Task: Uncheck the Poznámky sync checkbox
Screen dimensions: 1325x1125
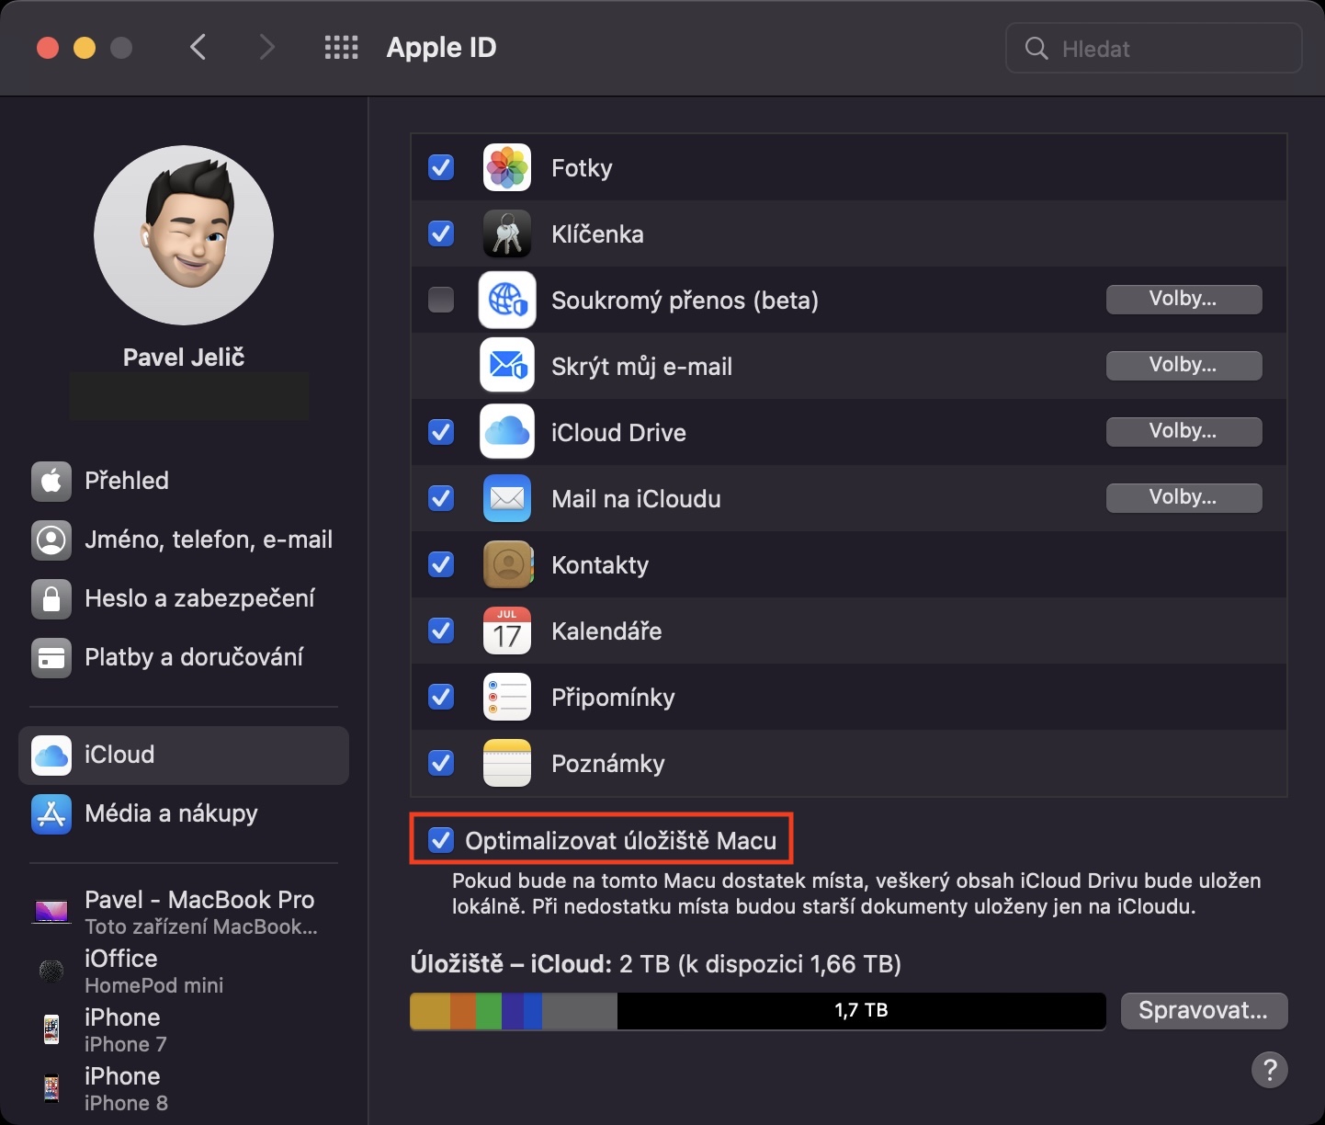Action: [x=442, y=763]
